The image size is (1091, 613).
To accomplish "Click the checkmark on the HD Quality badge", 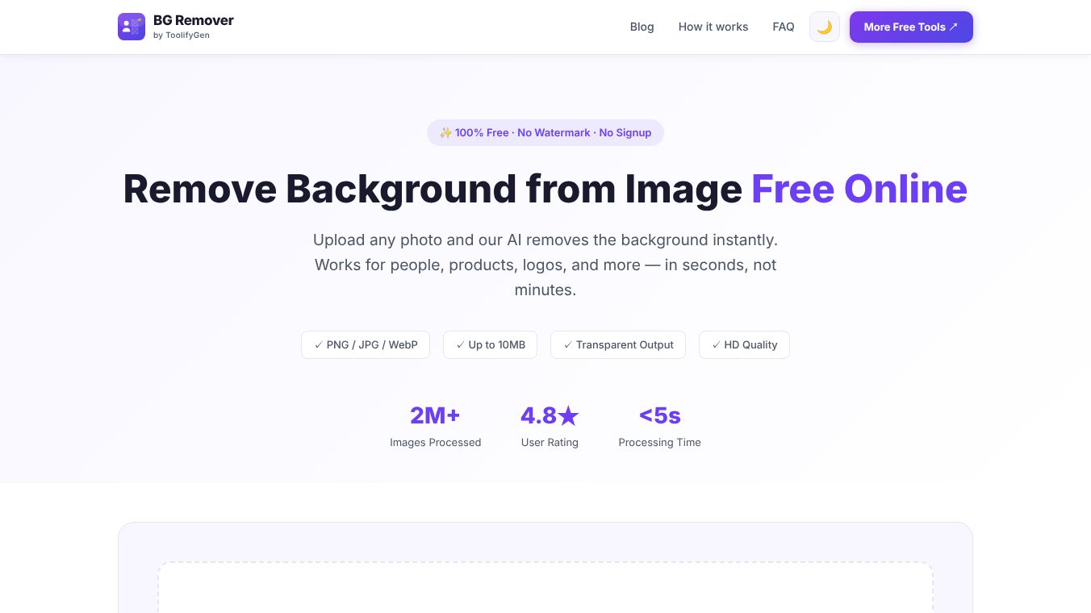I will 717,344.
